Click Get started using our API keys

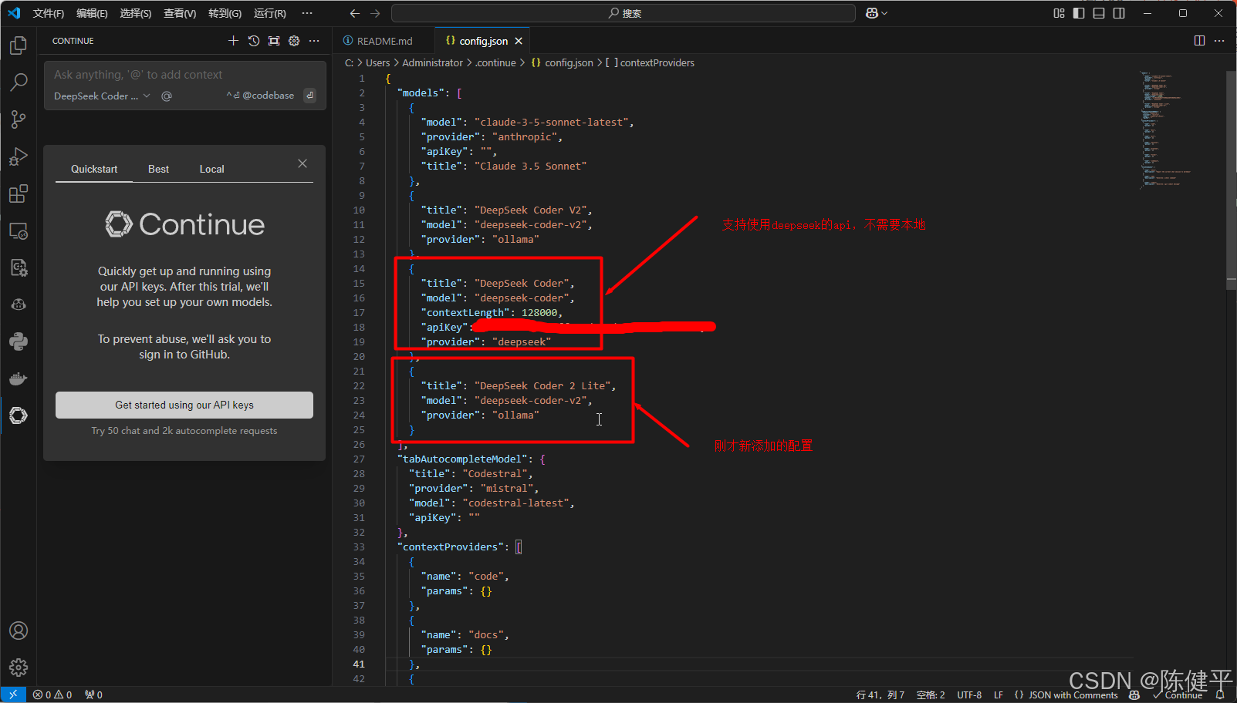coord(184,405)
